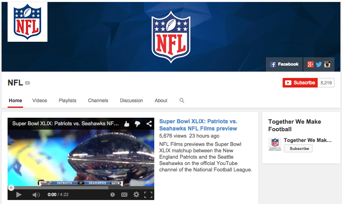Viewport: 342px width, 204px height.
Task: Dislike the video with thumbs down icon
Action: 138,124
